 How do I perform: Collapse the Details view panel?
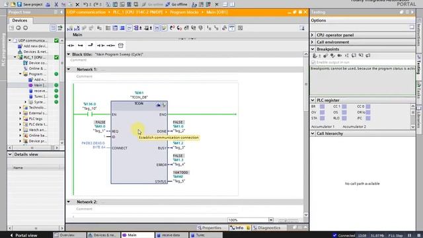tap(10, 154)
